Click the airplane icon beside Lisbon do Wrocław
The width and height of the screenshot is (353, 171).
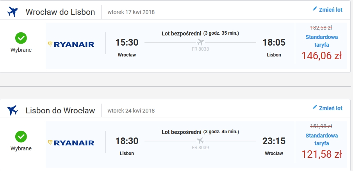(12, 110)
